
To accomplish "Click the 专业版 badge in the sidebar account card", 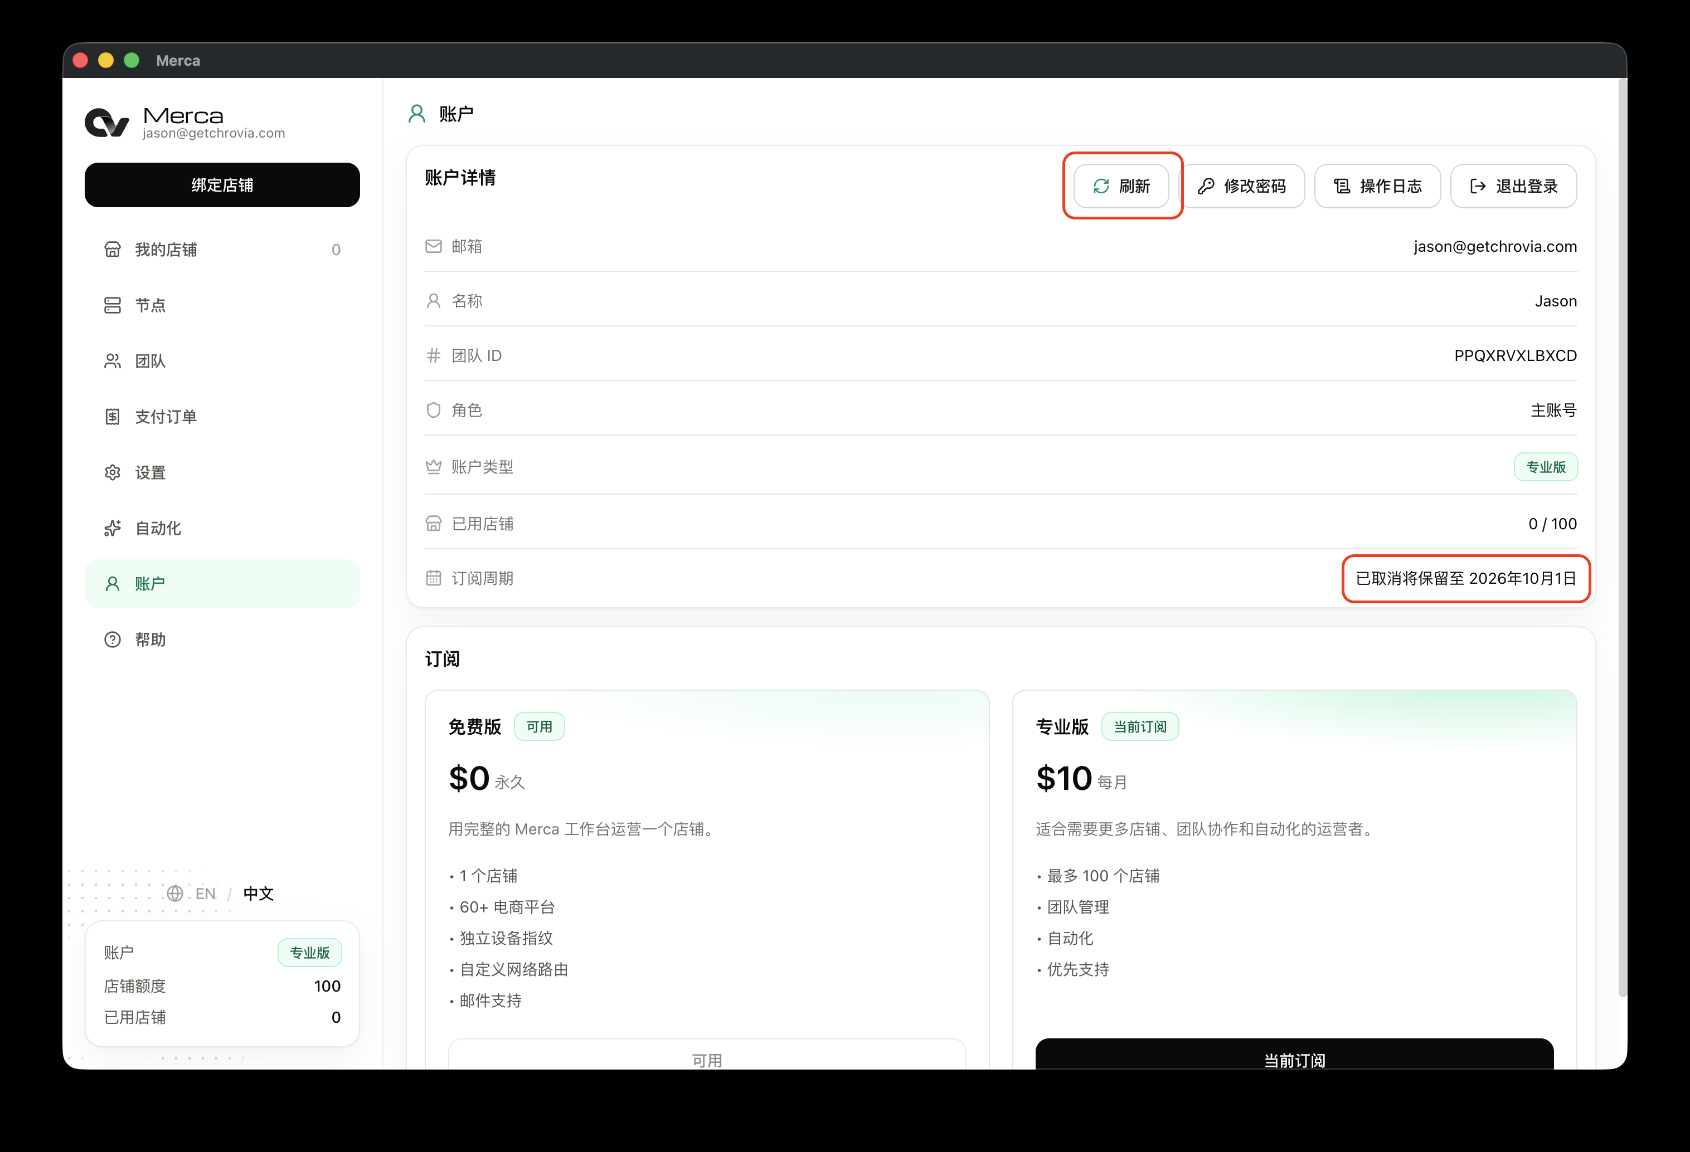I will pyautogui.click(x=310, y=952).
